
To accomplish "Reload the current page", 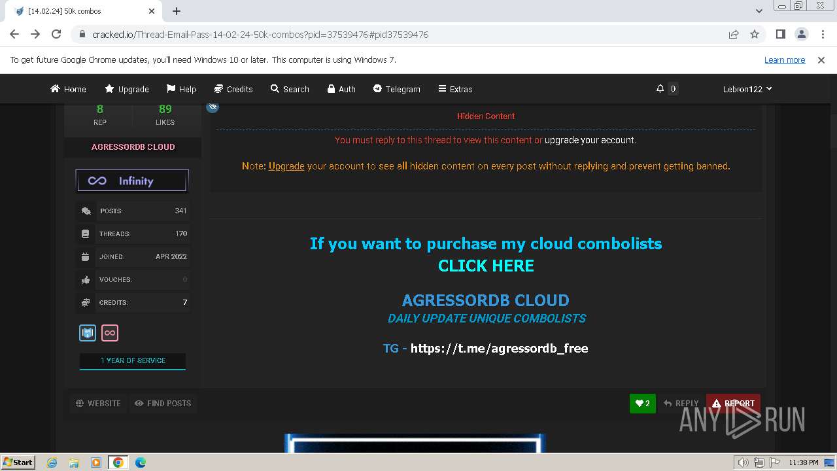I will 56,34.
